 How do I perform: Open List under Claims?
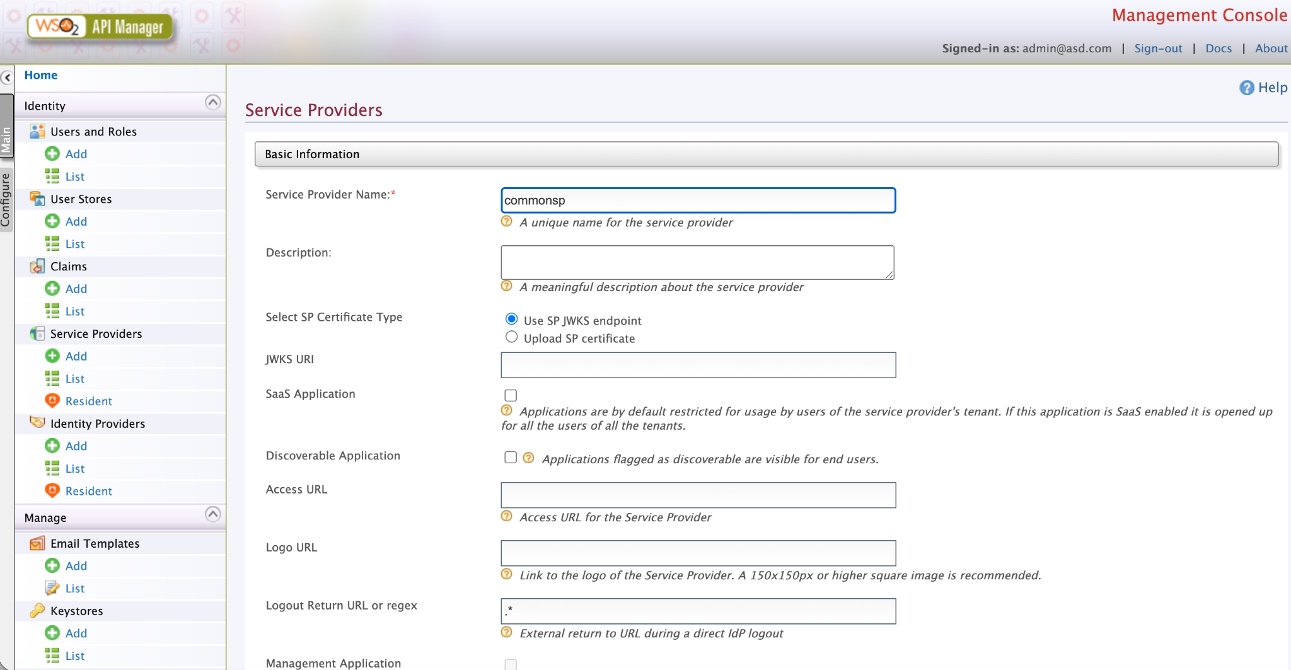point(75,311)
